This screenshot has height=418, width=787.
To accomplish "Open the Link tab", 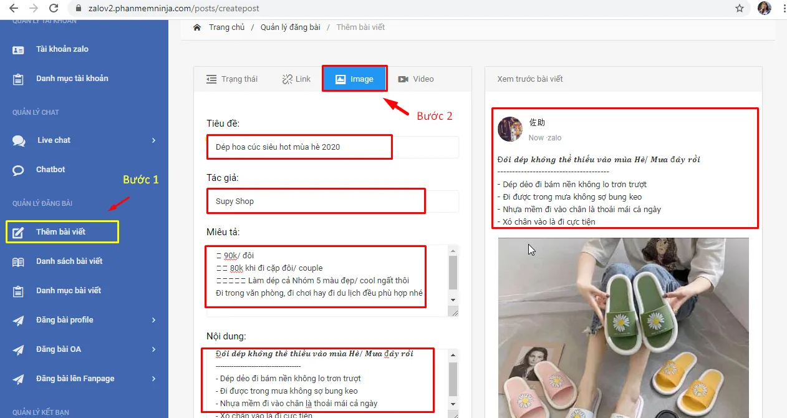I will [x=296, y=79].
